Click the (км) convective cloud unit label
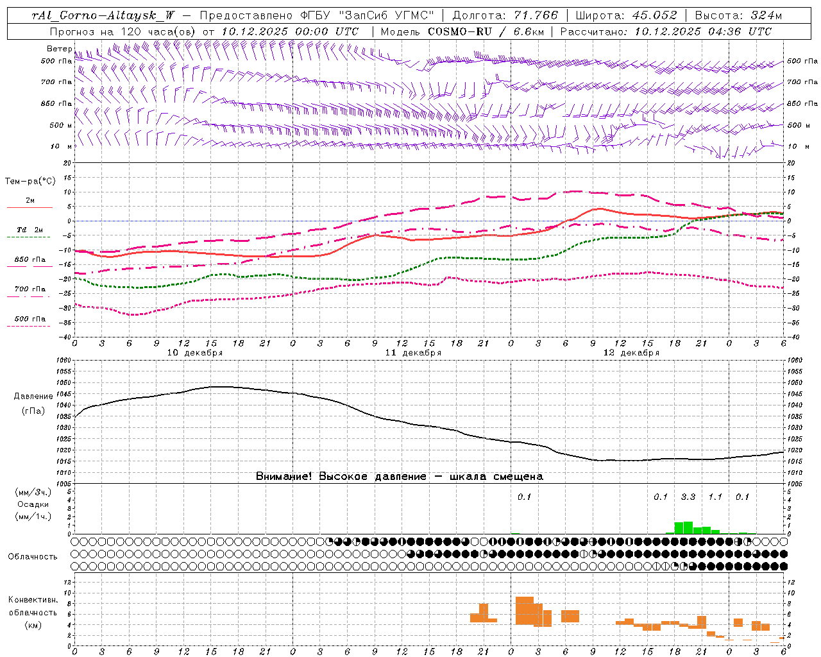 (33, 625)
